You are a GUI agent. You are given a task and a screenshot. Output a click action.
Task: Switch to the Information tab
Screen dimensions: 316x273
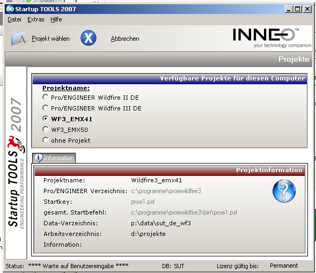(54, 158)
